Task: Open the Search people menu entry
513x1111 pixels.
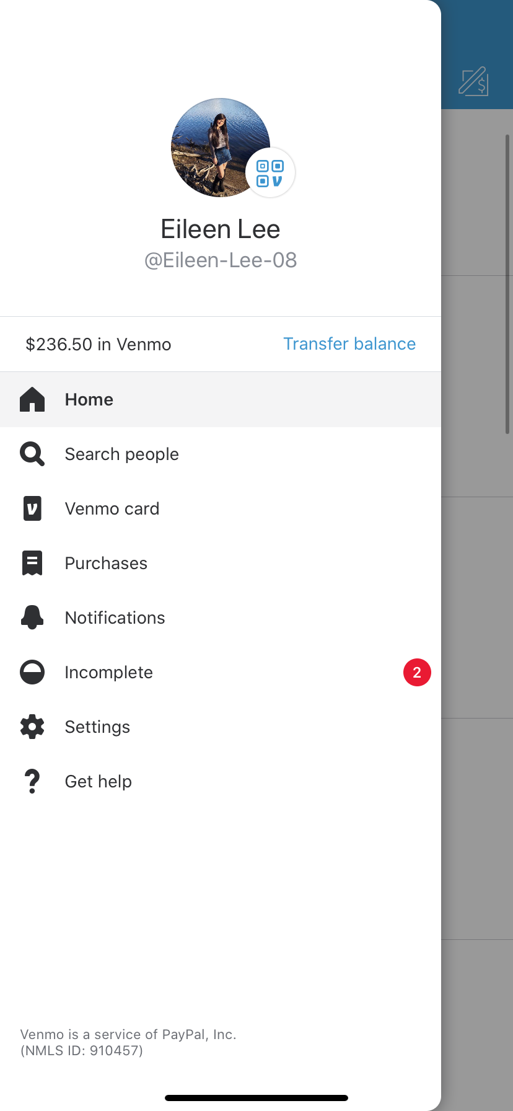Action: (x=221, y=454)
